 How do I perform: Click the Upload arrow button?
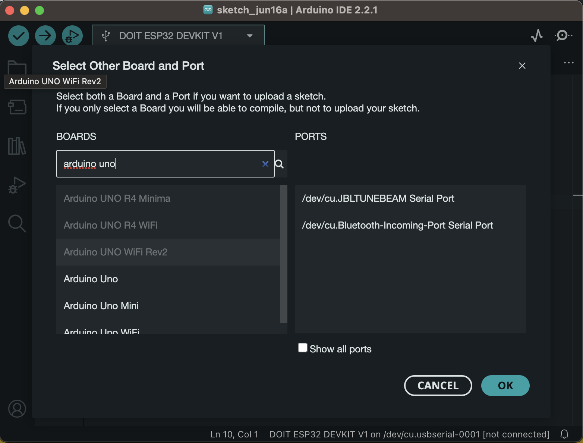[x=45, y=36]
